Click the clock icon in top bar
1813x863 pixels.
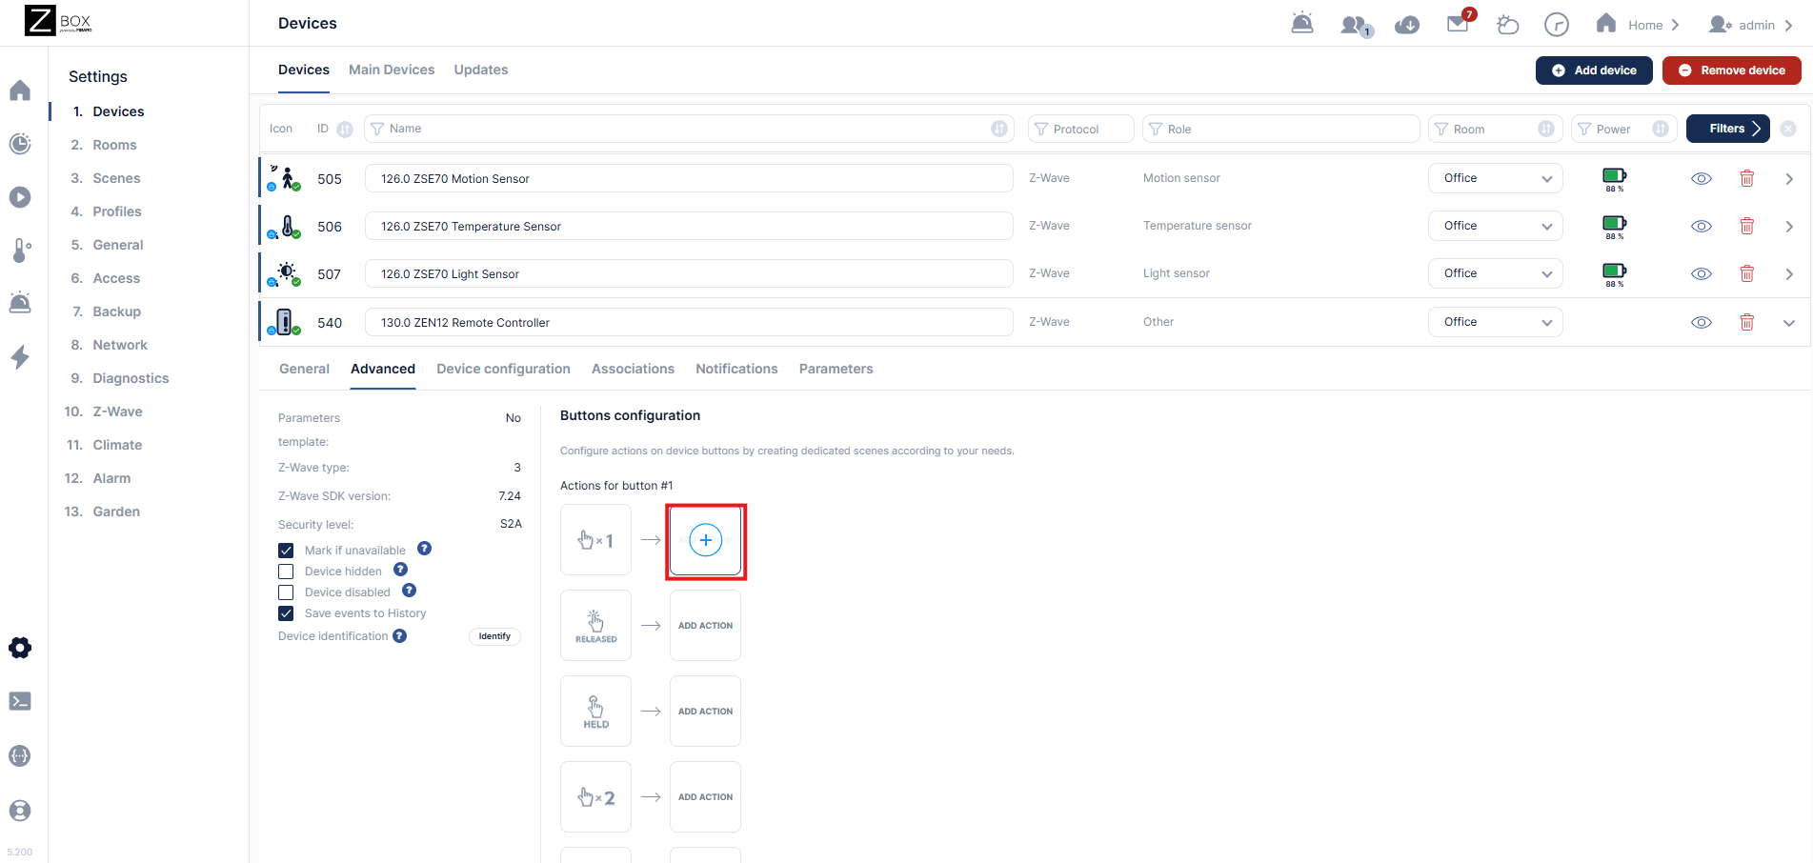[x=1557, y=25]
